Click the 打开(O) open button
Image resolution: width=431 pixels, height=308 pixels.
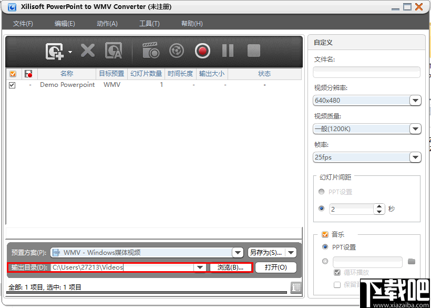(275, 267)
